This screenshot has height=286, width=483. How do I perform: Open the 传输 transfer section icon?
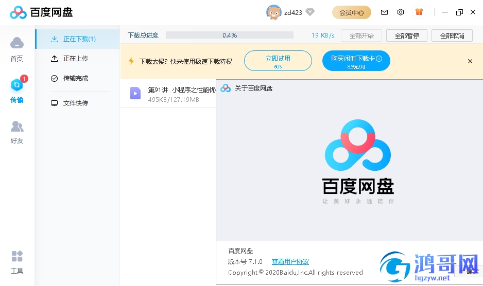17,85
